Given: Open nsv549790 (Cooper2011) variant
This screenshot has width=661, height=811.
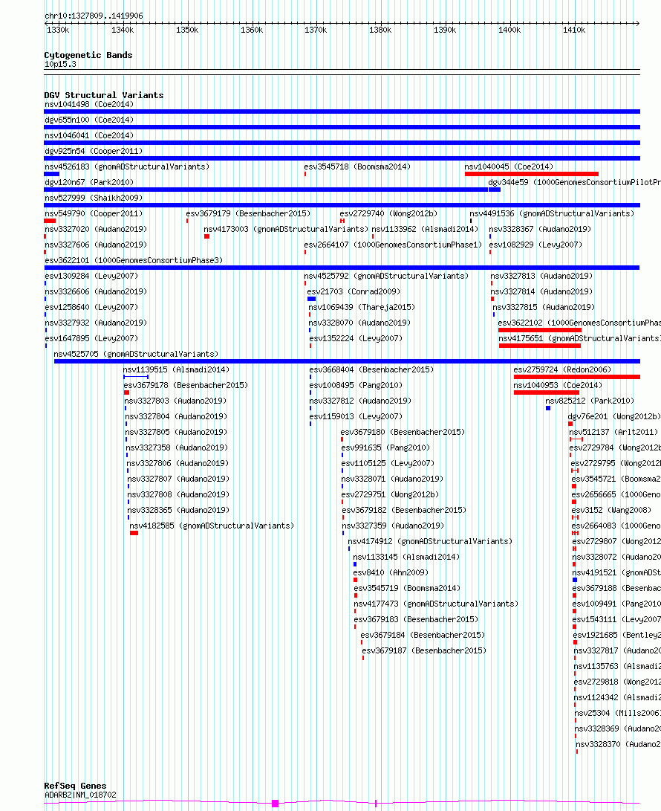Looking at the screenshot, I should point(94,213).
